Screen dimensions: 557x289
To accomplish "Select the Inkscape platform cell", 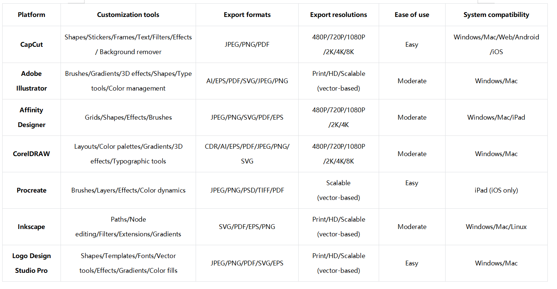I will pyautogui.click(x=31, y=227).
